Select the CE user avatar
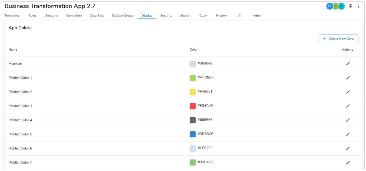 [329, 6]
